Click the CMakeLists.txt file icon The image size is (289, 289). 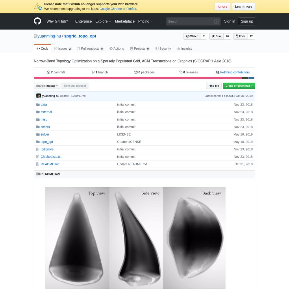(38, 157)
